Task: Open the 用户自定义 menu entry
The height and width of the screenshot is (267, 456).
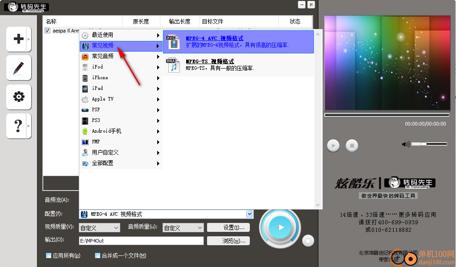Action: point(121,153)
